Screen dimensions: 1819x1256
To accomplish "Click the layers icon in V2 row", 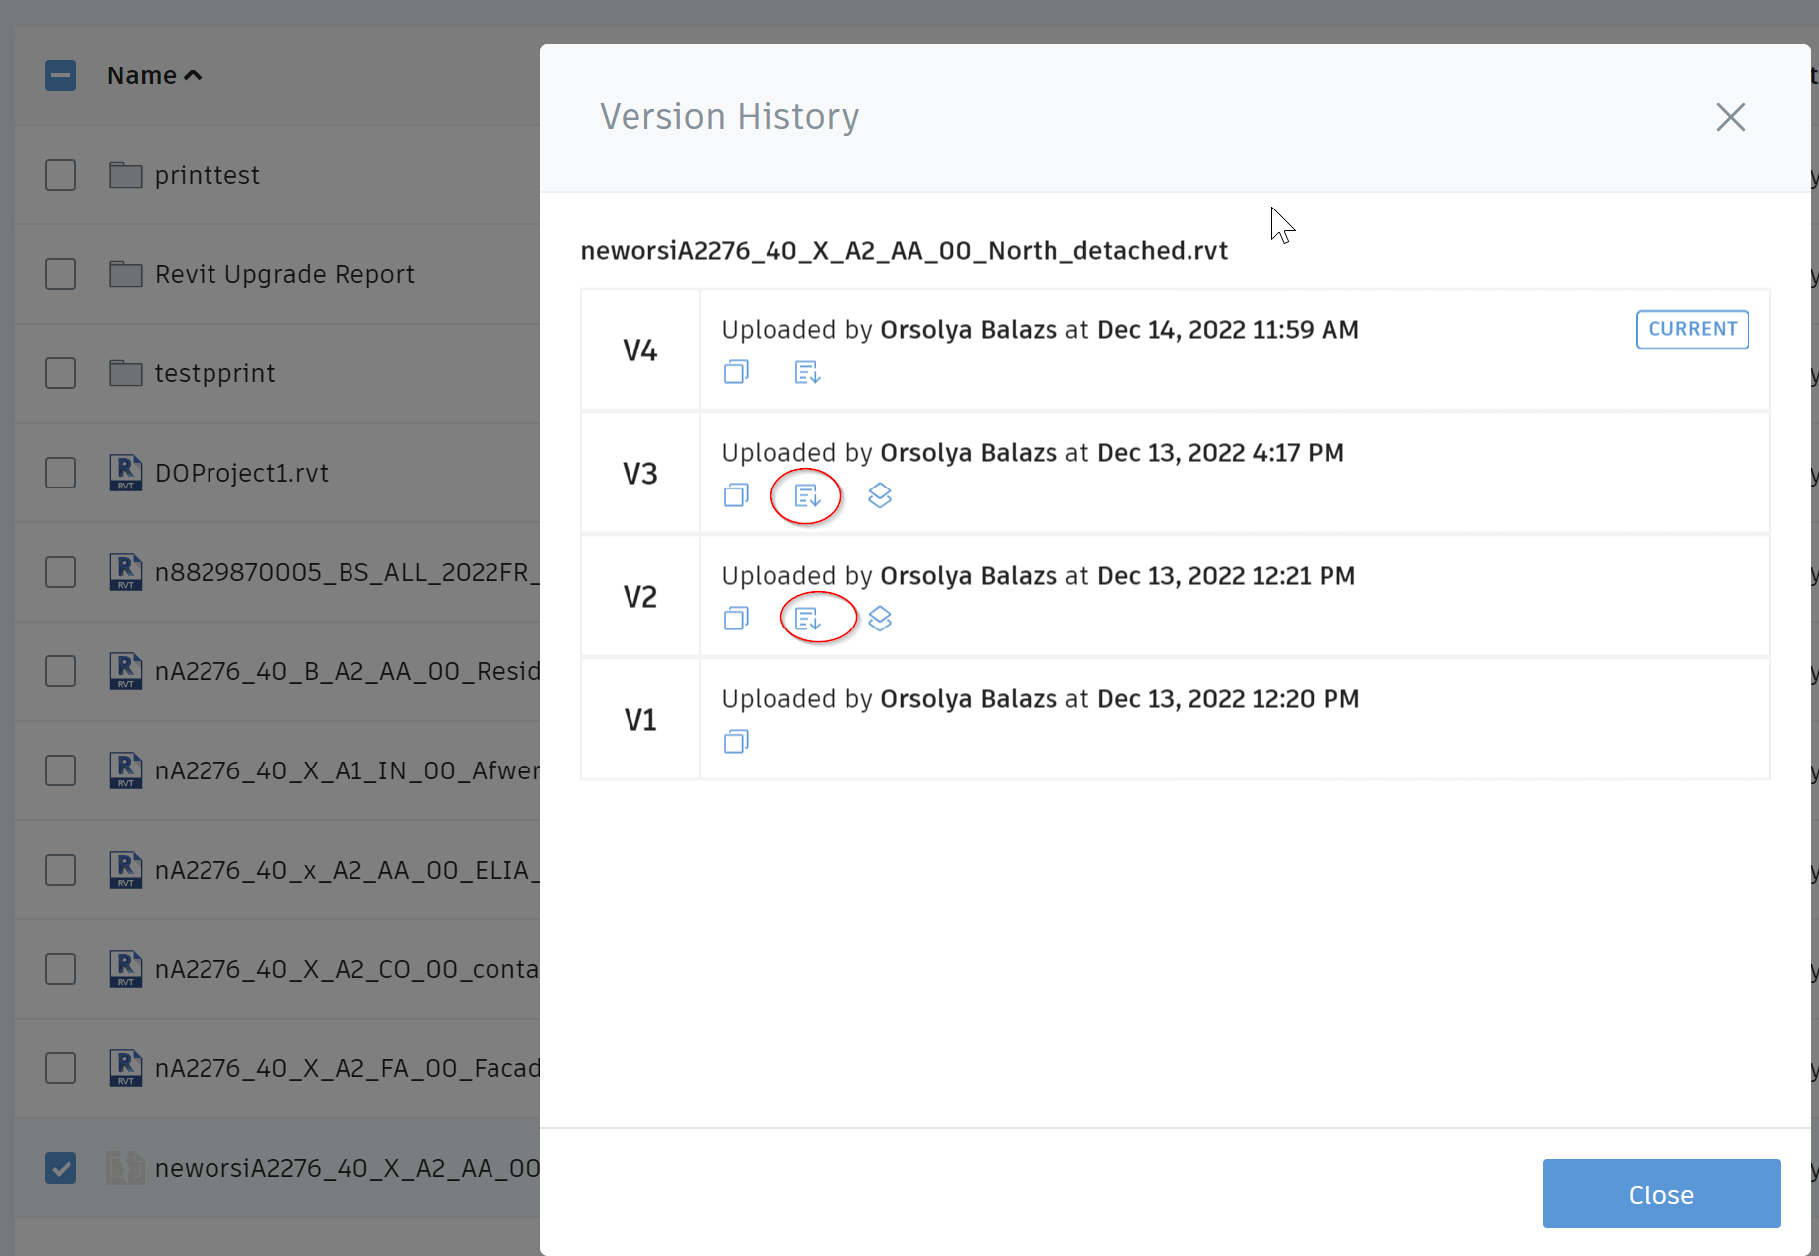I will coord(880,619).
